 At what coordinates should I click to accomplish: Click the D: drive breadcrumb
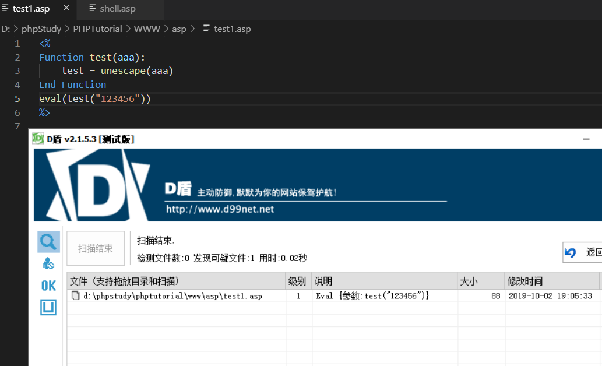coord(6,29)
